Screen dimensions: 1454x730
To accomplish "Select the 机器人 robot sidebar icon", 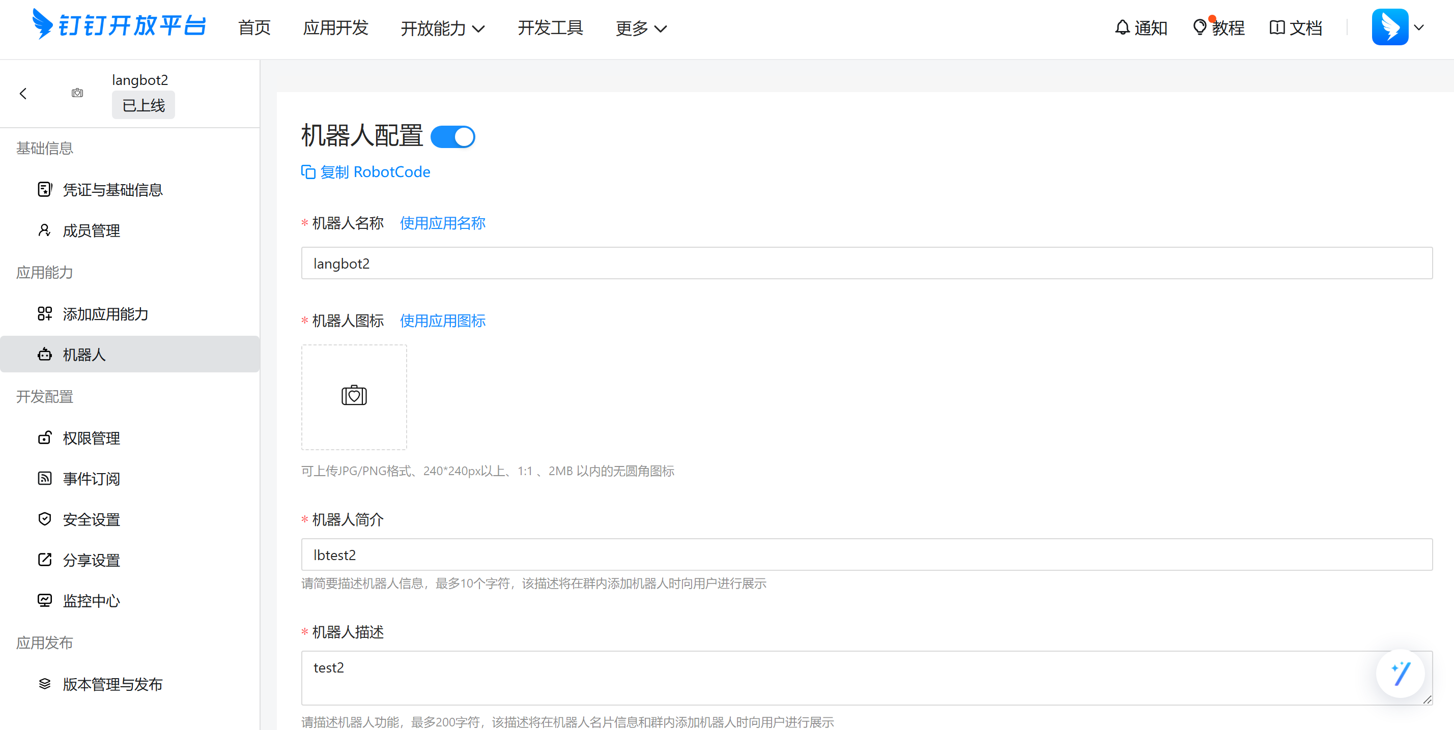I will click(45, 354).
